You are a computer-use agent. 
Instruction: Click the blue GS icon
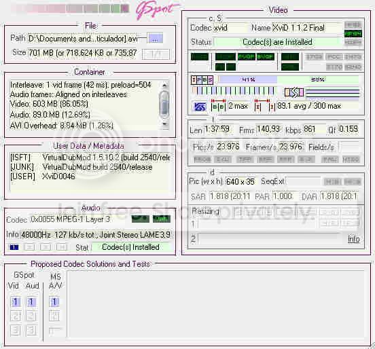click(x=200, y=107)
